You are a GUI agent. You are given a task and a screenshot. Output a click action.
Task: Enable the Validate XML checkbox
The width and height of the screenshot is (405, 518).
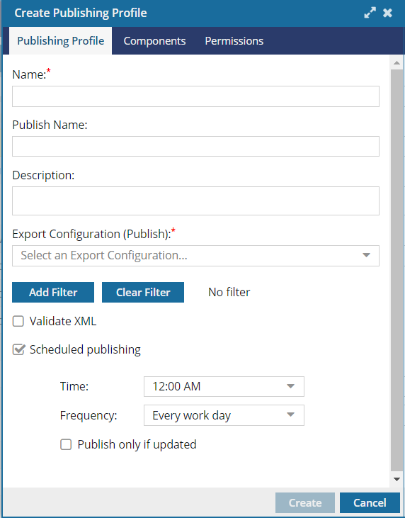(x=18, y=321)
